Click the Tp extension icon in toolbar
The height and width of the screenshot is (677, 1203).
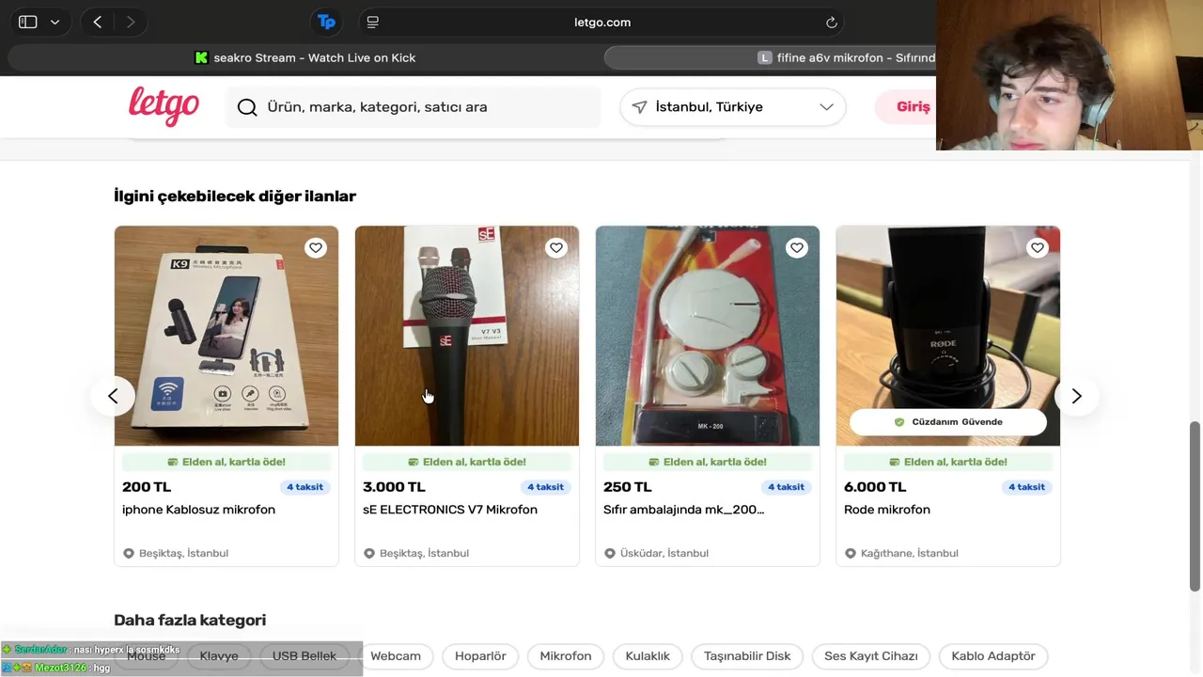point(326,22)
